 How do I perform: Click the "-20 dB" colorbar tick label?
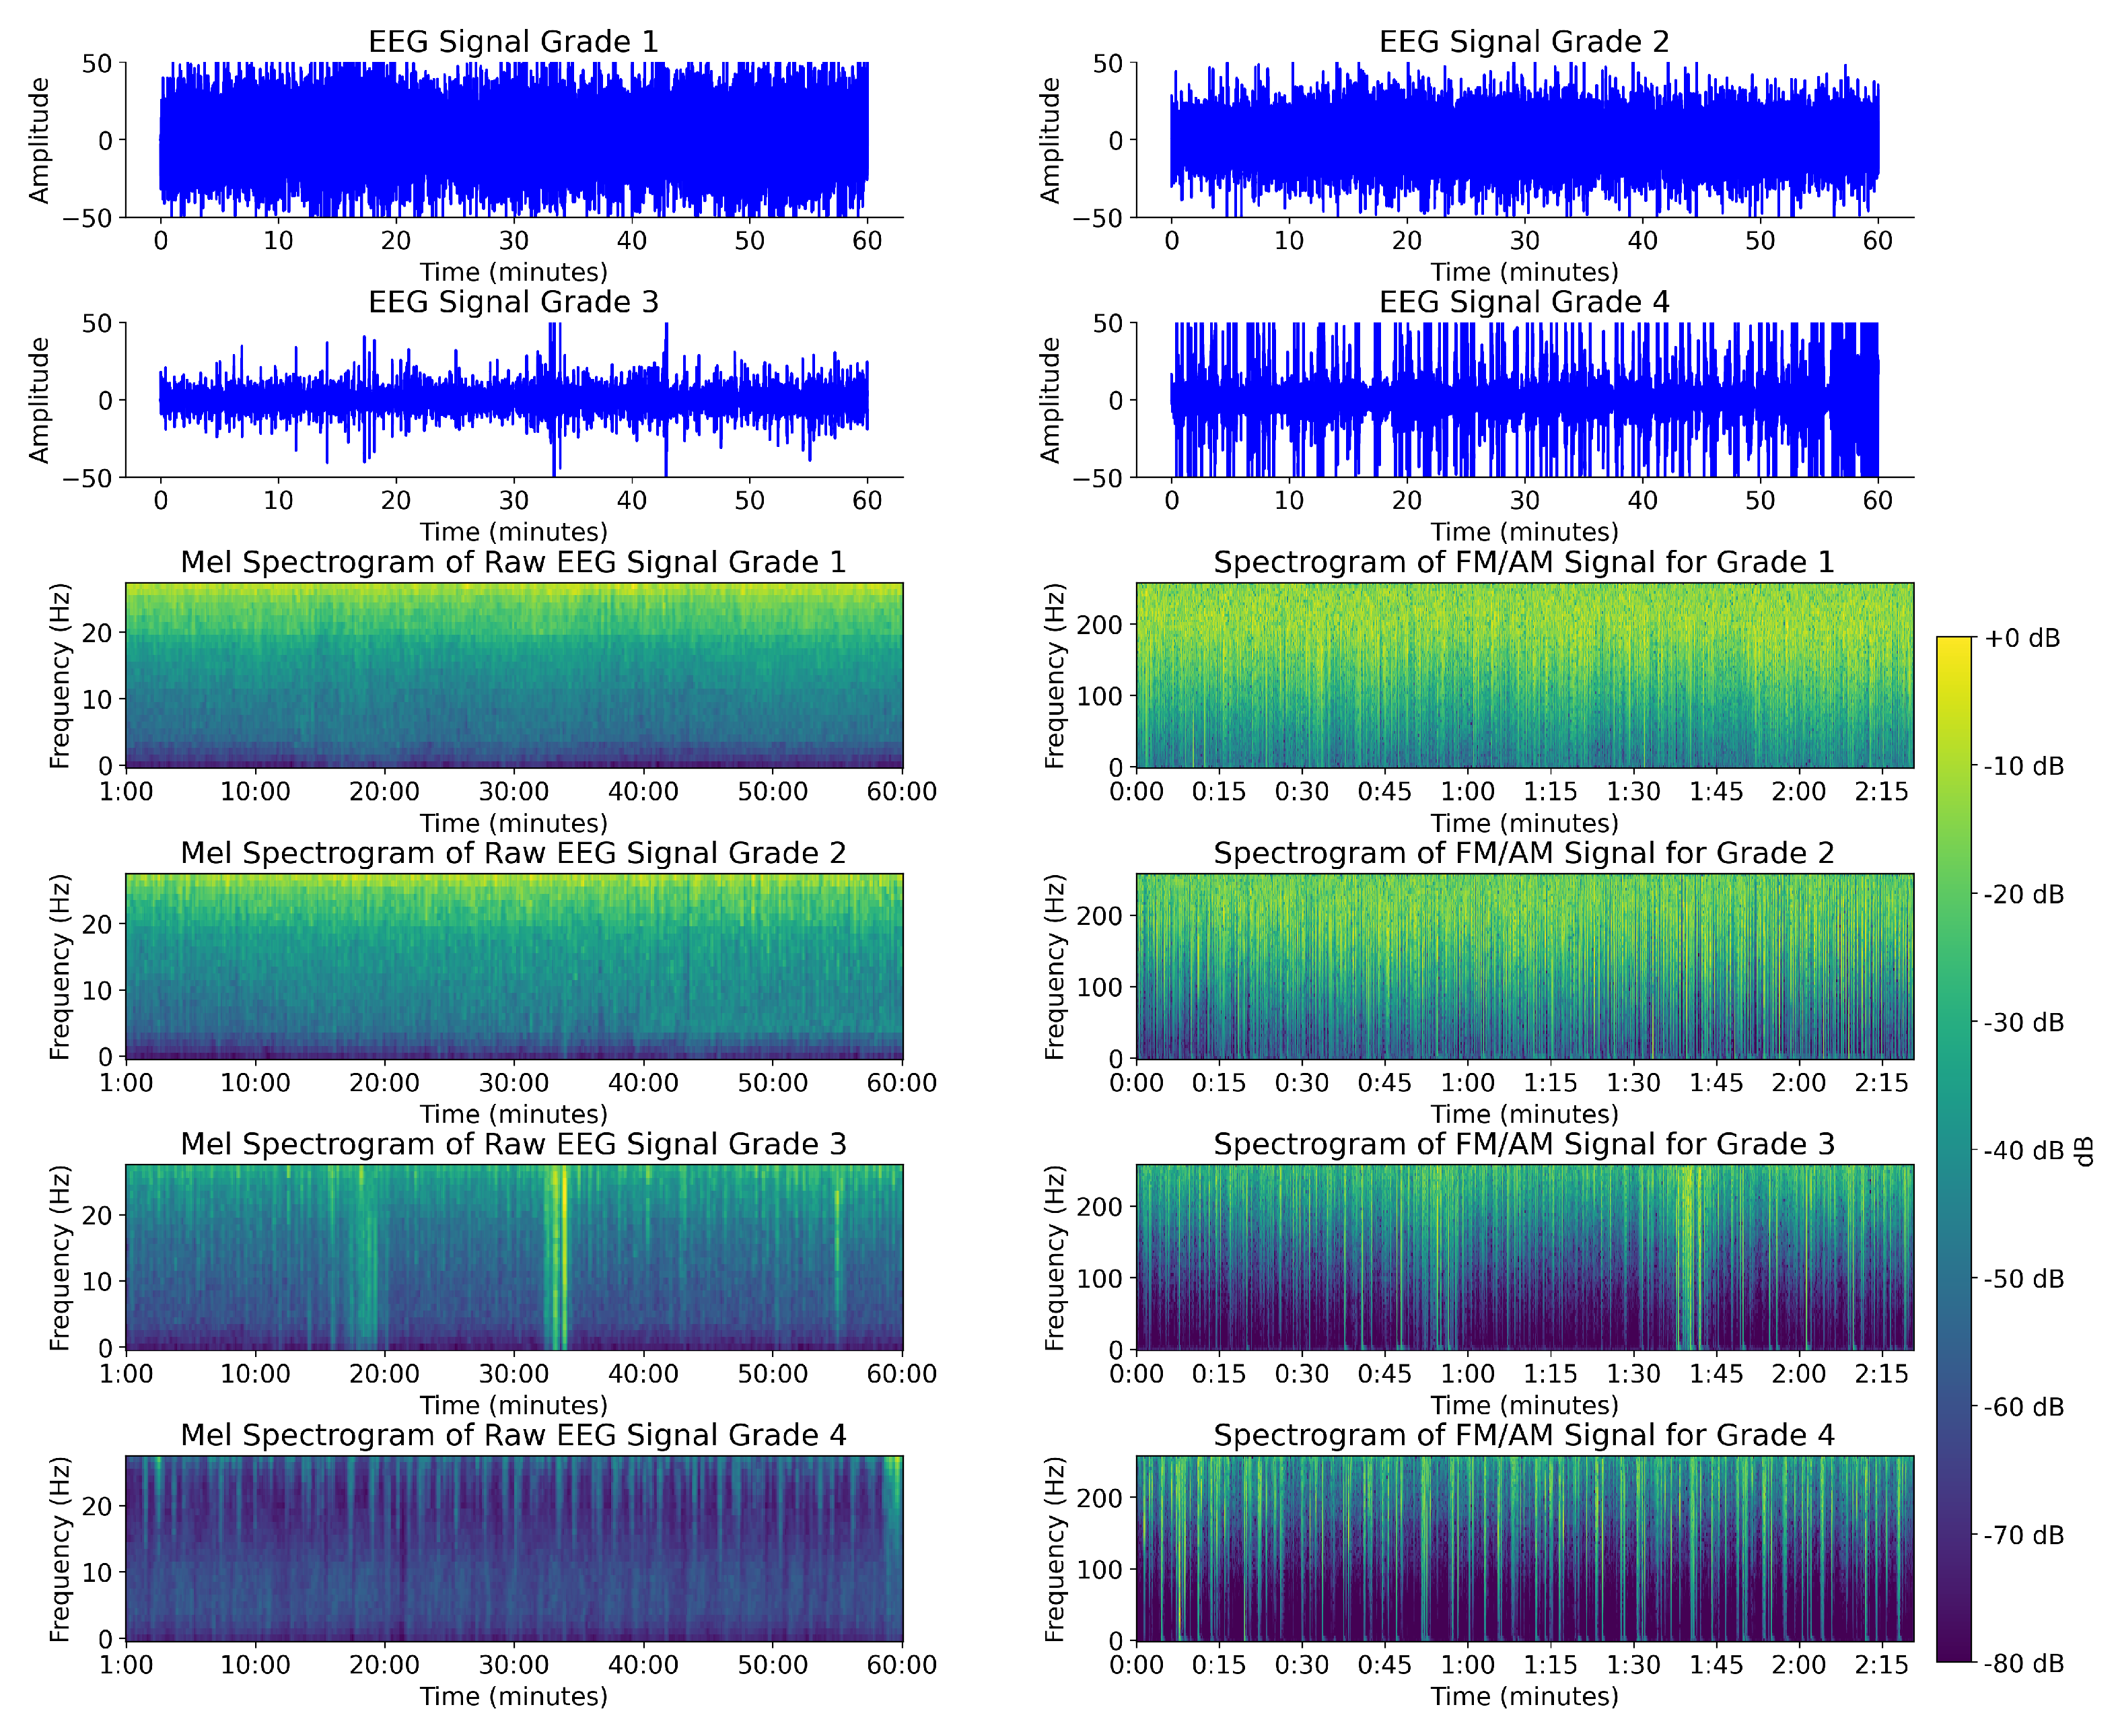[2024, 894]
